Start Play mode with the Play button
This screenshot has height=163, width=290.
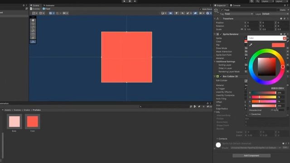(124, 1)
